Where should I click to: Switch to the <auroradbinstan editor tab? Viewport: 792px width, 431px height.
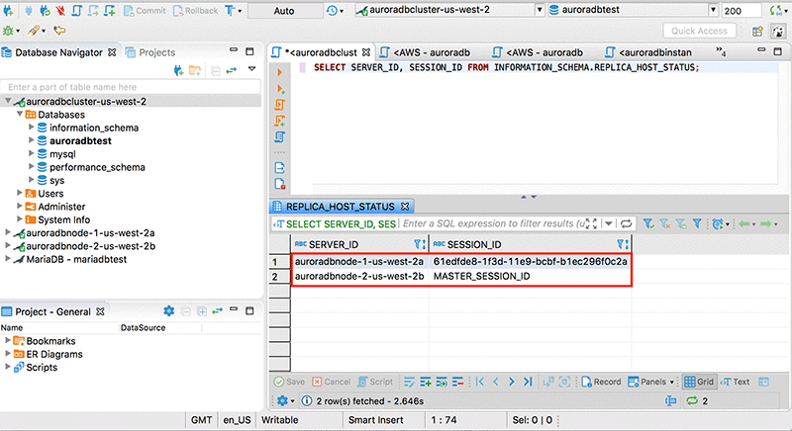pos(649,52)
